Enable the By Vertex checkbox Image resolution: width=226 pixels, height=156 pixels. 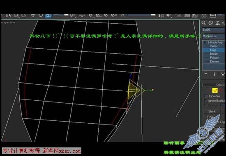[206, 96]
